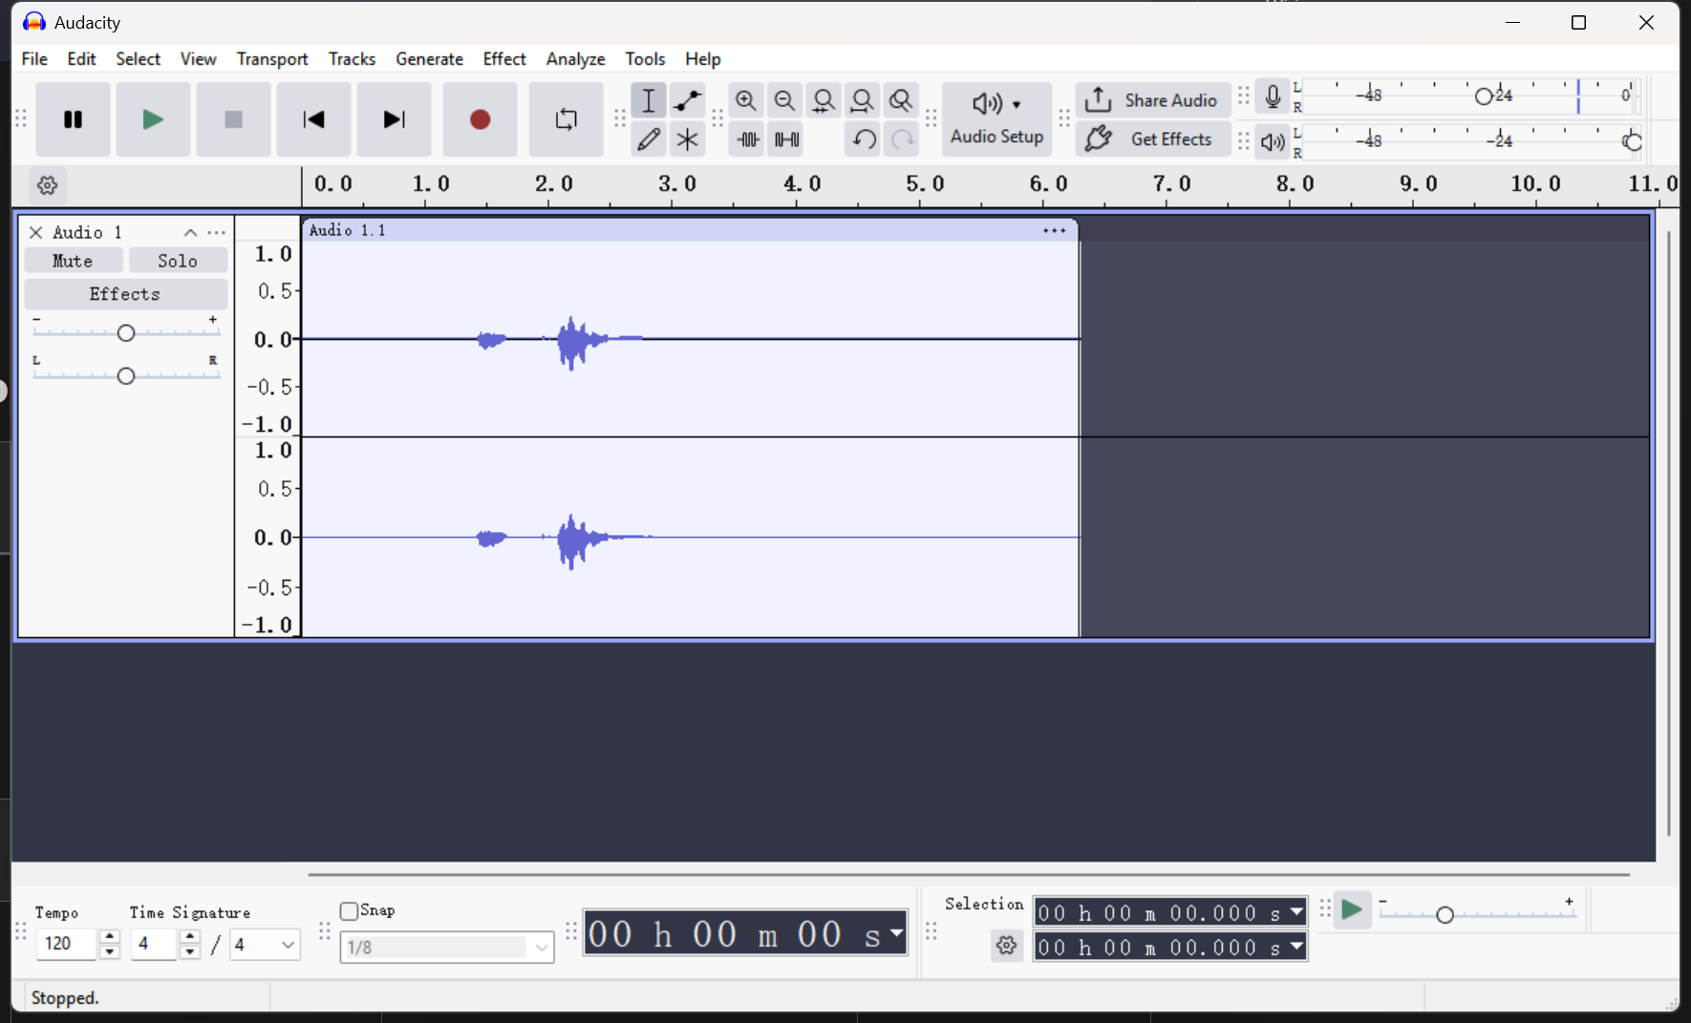Click the Redo arrow
The image size is (1691, 1023).
tap(902, 139)
